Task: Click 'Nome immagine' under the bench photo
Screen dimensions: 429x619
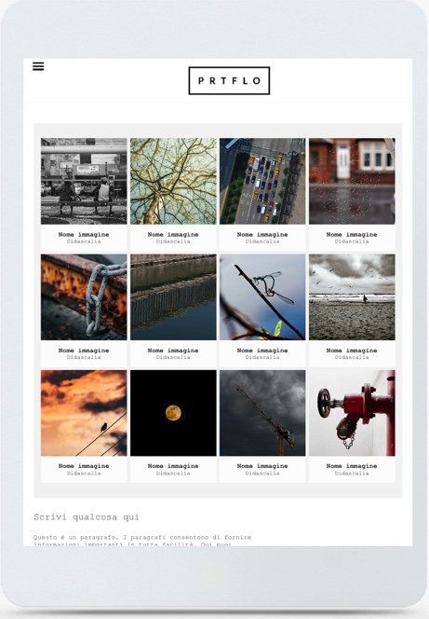Action: coord(84,235)
